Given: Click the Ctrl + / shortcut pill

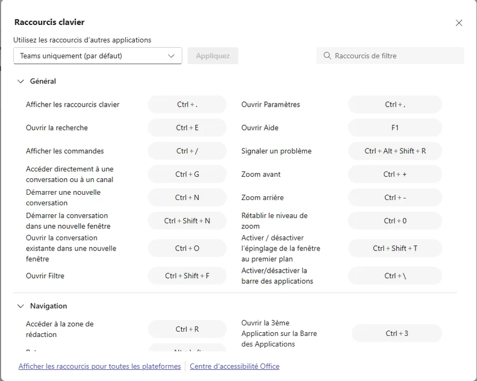Looking at the screenshot, I should [187, 151].
